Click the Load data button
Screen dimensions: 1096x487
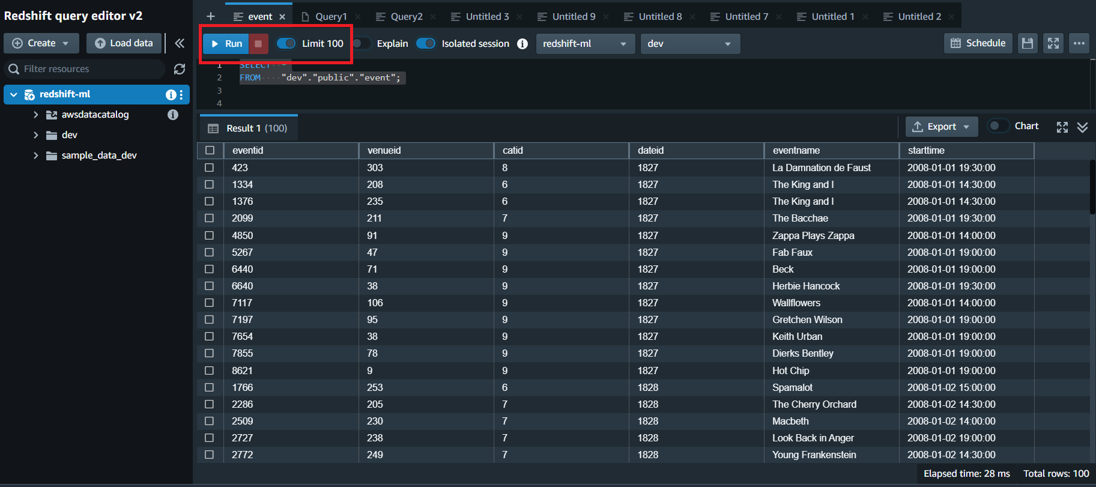click(x=124, y=43)
